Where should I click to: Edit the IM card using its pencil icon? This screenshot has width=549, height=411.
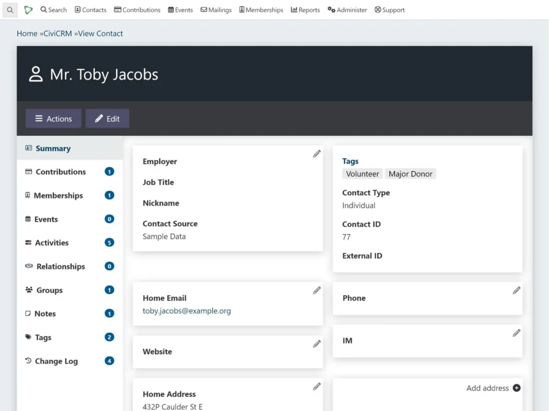point(516,333)
